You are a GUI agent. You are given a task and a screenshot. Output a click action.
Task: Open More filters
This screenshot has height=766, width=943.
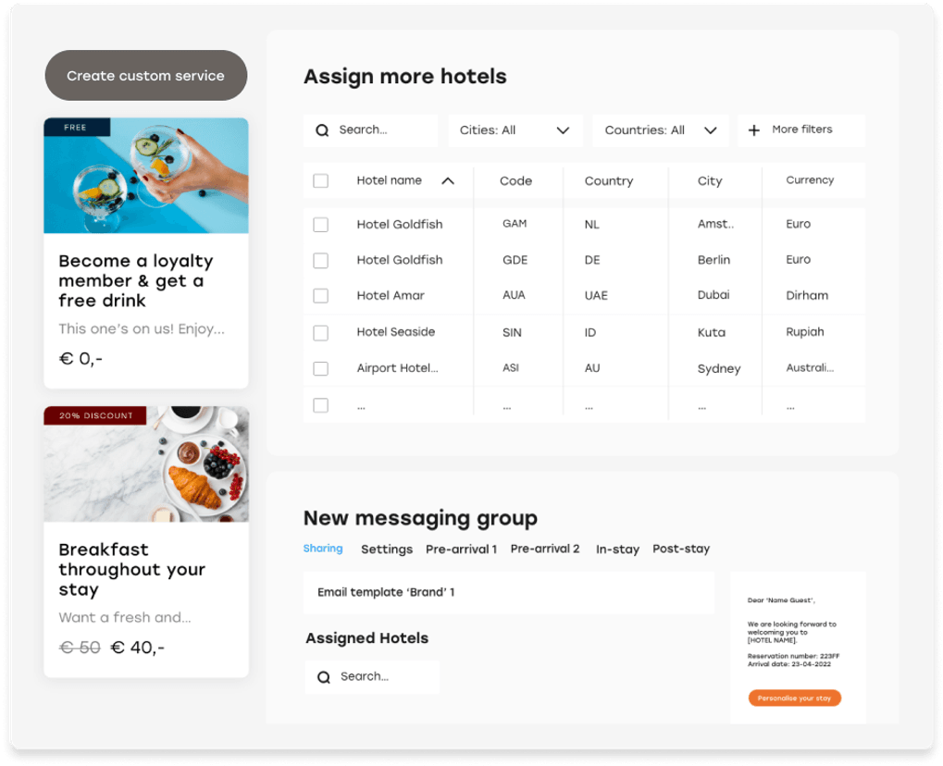pyautogui.click(x=801, y=130)
